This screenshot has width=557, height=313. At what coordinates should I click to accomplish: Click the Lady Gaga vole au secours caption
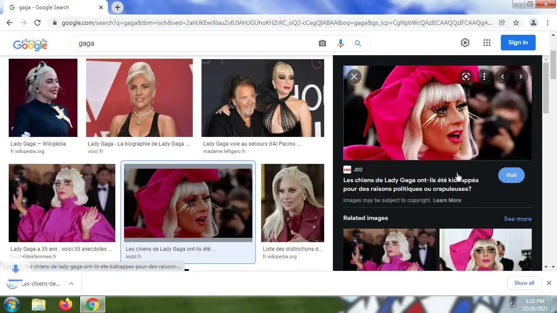[252, 144]
